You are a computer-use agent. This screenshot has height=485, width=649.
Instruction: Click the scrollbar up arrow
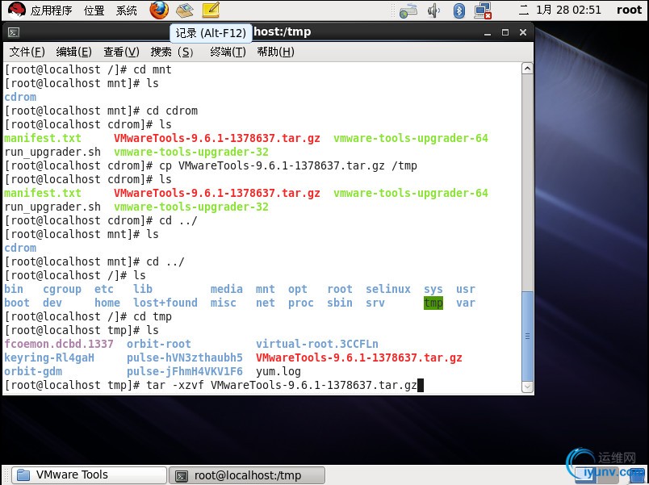tap(527, 68)
